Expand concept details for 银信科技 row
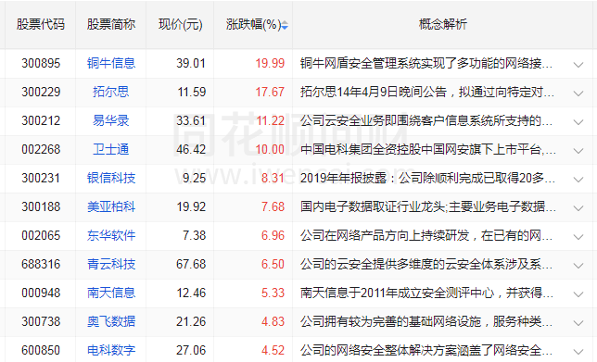 pyautogui.click(x=578, y=180)
